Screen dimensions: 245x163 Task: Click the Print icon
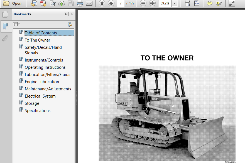coord(80,3)
